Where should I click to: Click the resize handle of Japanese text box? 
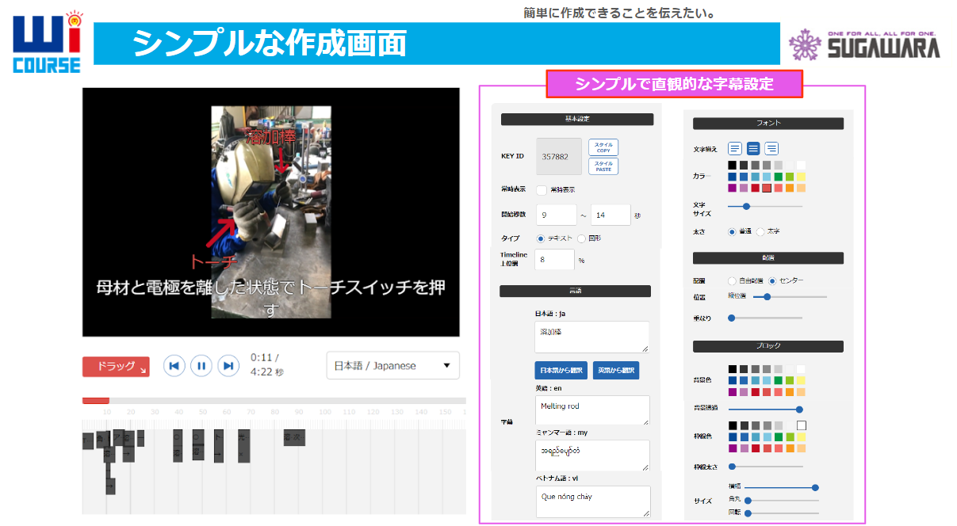pyautogui.click(x=645, y=349)
